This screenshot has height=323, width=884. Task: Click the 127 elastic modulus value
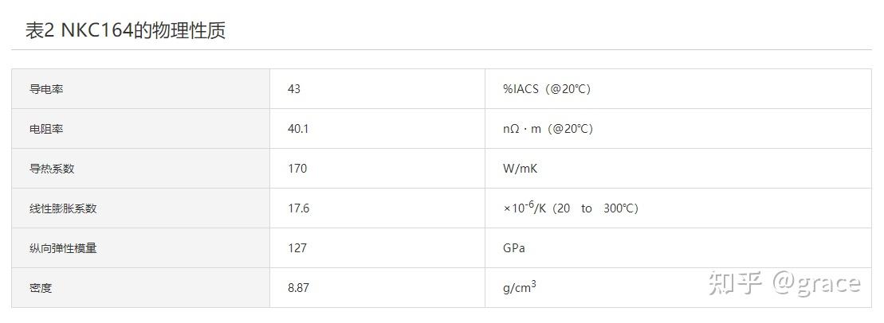[297, 248]
